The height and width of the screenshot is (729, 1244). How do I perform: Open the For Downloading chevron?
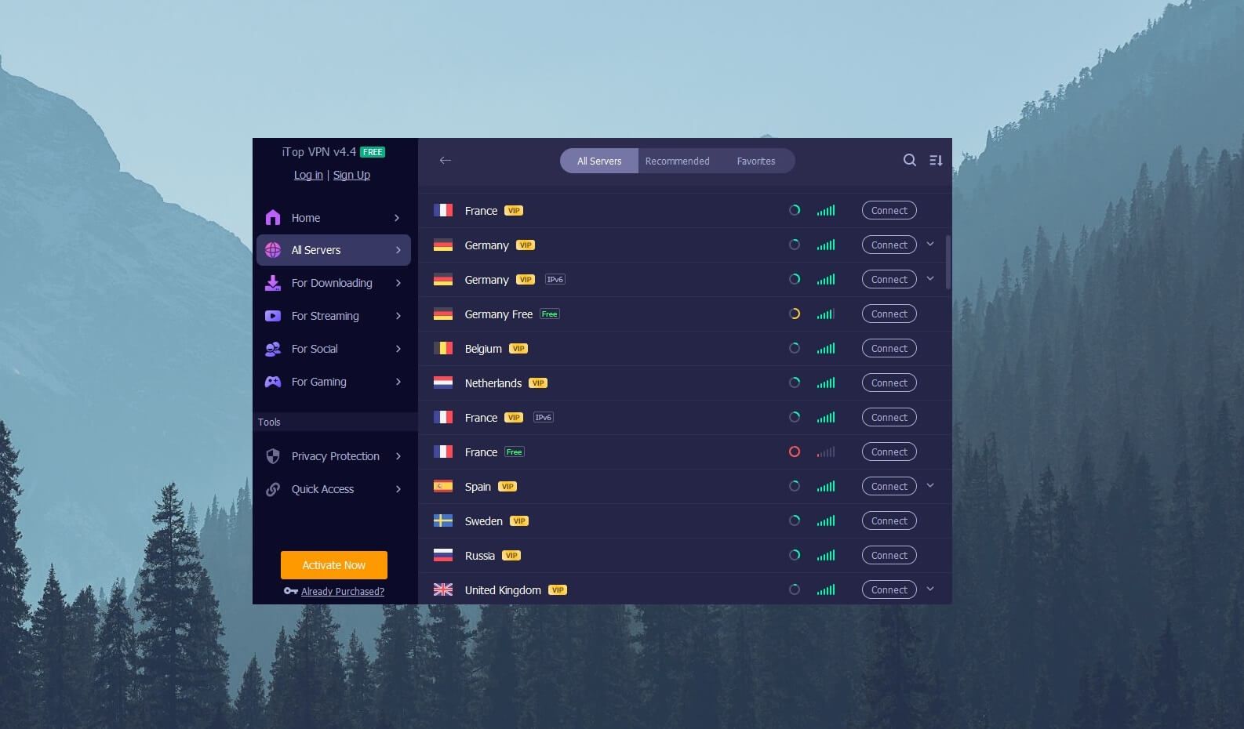click(x=398, y=283)
